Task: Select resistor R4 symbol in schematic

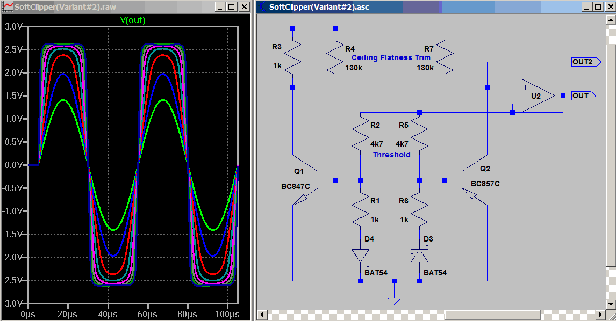Action: 335,57
